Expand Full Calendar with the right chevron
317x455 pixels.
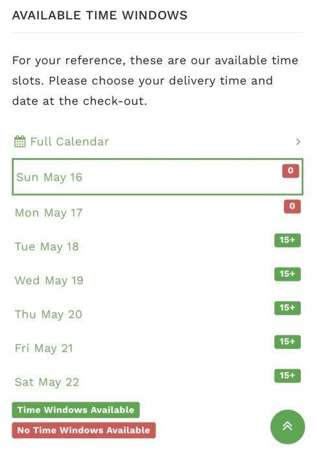(x=298, y=142)
